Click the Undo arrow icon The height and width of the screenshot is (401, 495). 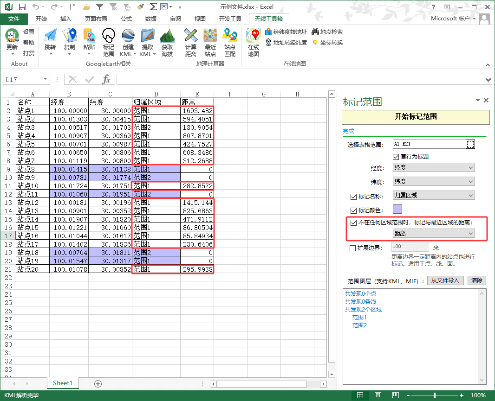(36, 6)
